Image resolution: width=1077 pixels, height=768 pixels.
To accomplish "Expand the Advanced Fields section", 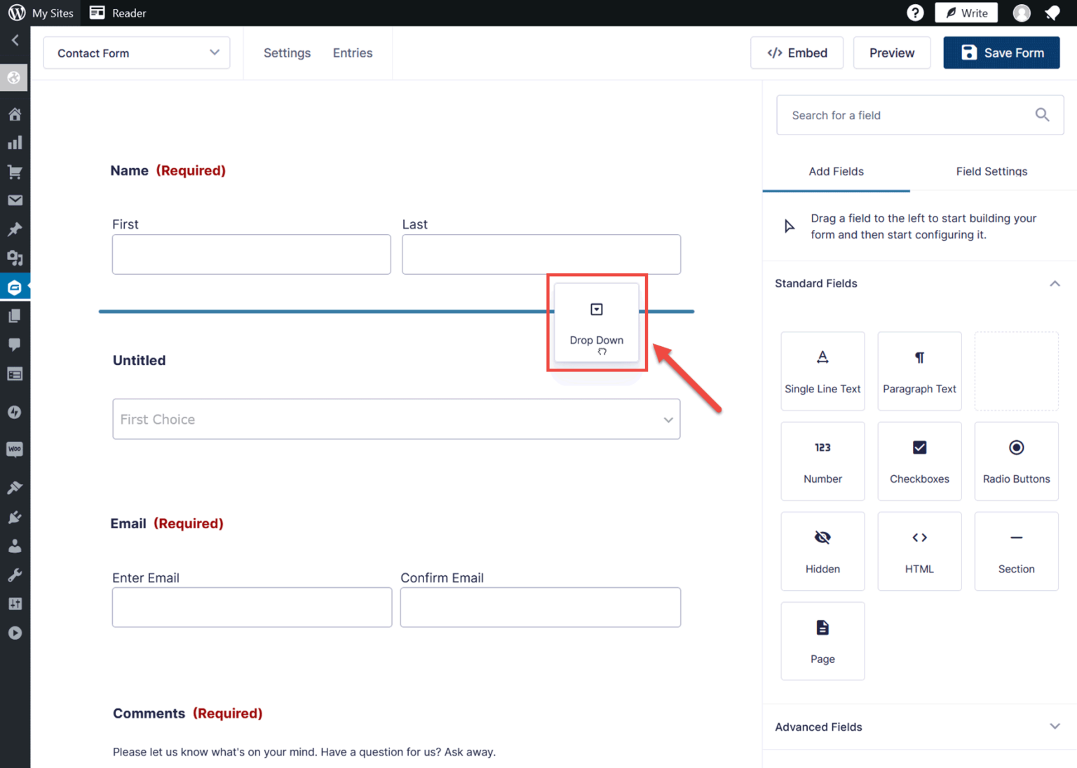I will pos(1055,727).
